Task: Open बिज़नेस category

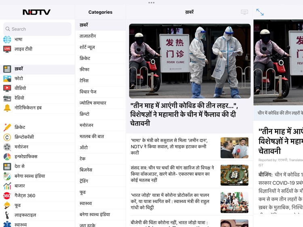Action: click(x=101, y=170)
